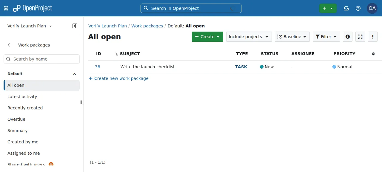
Task: Open the work package details info icon
Action: click(347, 37)
